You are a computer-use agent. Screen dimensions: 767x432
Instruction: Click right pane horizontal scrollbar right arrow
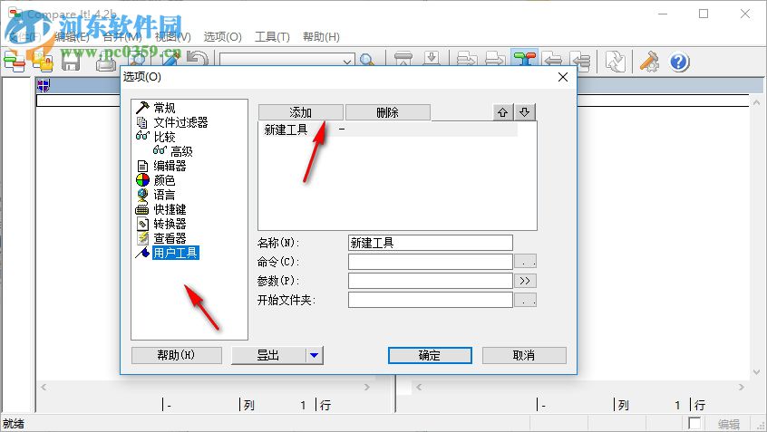pos(742,387)
